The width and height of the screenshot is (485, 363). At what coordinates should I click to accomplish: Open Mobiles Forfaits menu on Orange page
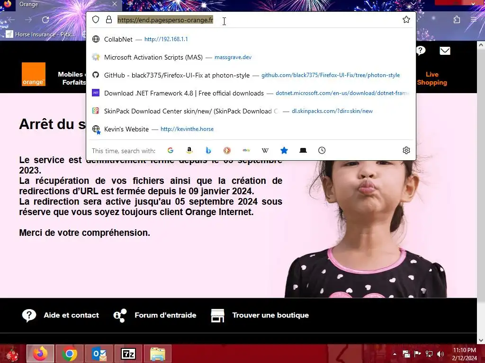click(x=72, y=78)
